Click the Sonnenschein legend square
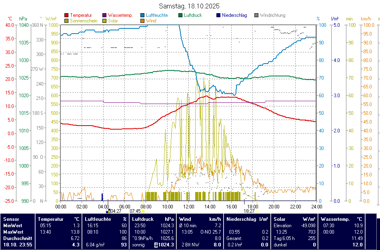Image resolution: width=380 pixels, height=250 pixels. point(66,21)
